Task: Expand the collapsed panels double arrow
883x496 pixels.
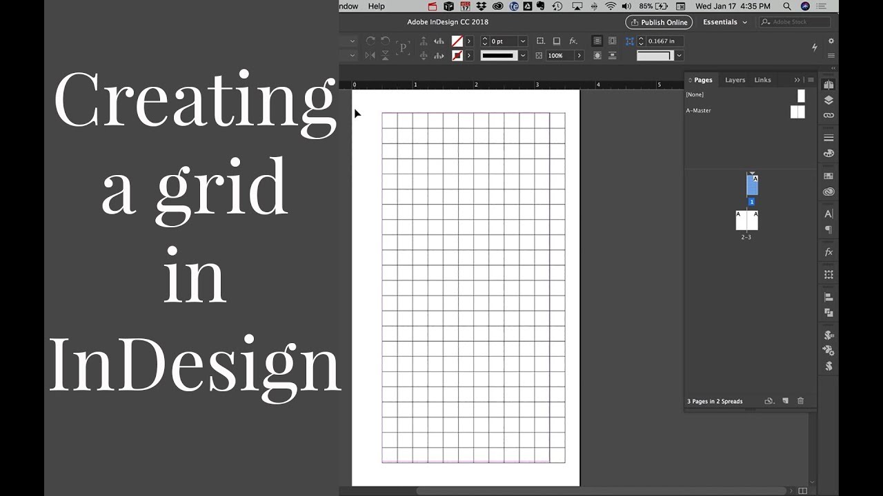Action: point(797,80)
